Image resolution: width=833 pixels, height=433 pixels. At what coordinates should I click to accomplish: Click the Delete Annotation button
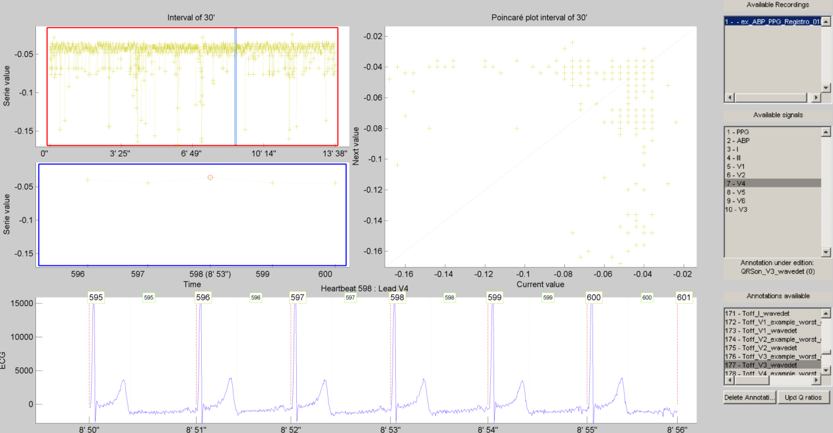[x=750, y=397]
